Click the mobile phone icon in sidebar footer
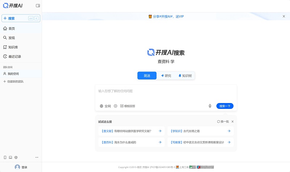The width and height of the screenshot is (290, 172). click(5, 157)
